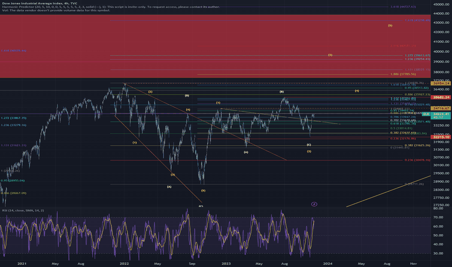Click 38000.00 on the price scale
452x267 pixels.
point(441,72)
